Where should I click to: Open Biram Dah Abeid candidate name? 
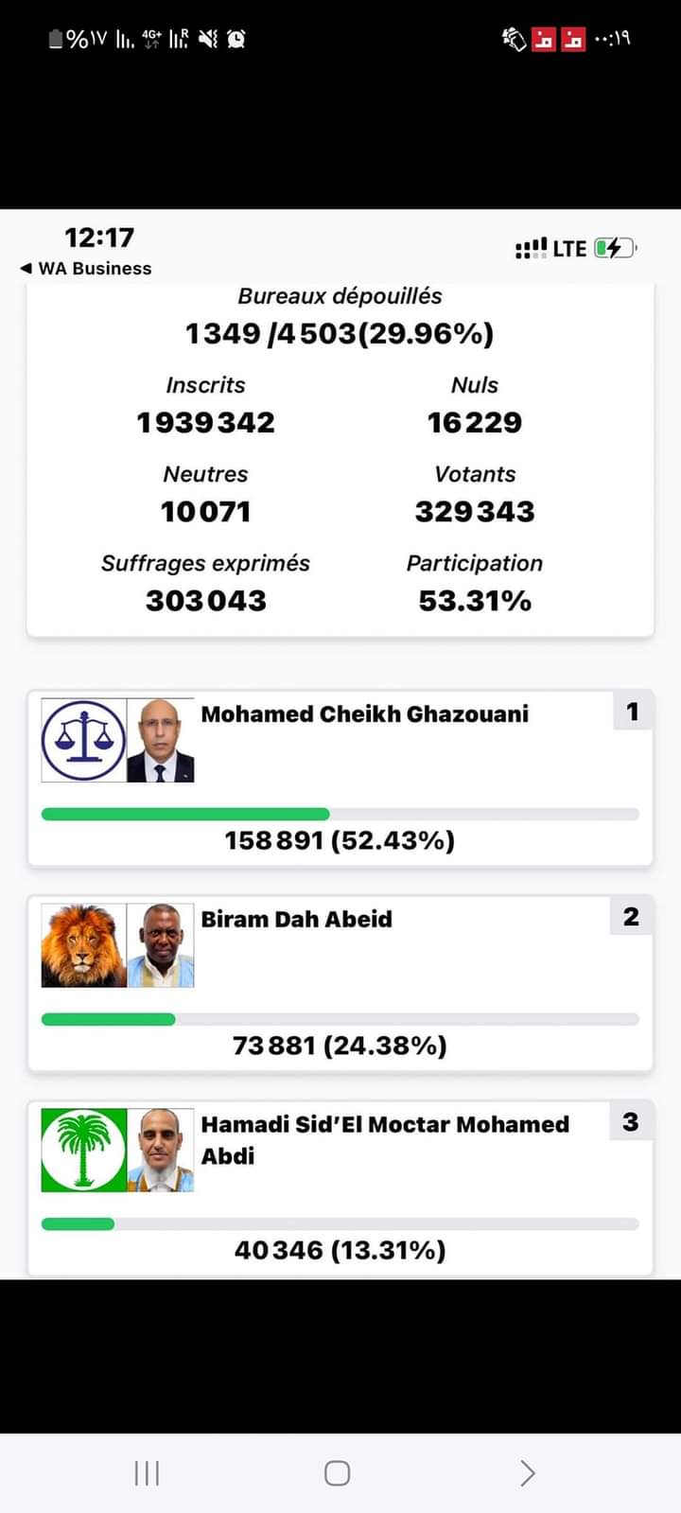[296, 919]
